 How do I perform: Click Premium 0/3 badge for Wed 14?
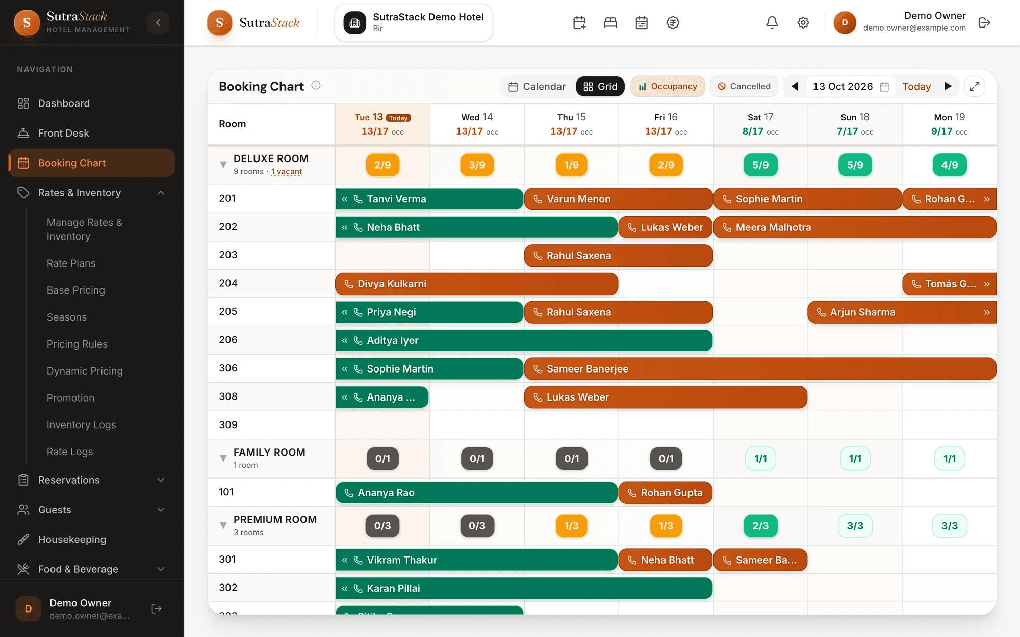477,526
